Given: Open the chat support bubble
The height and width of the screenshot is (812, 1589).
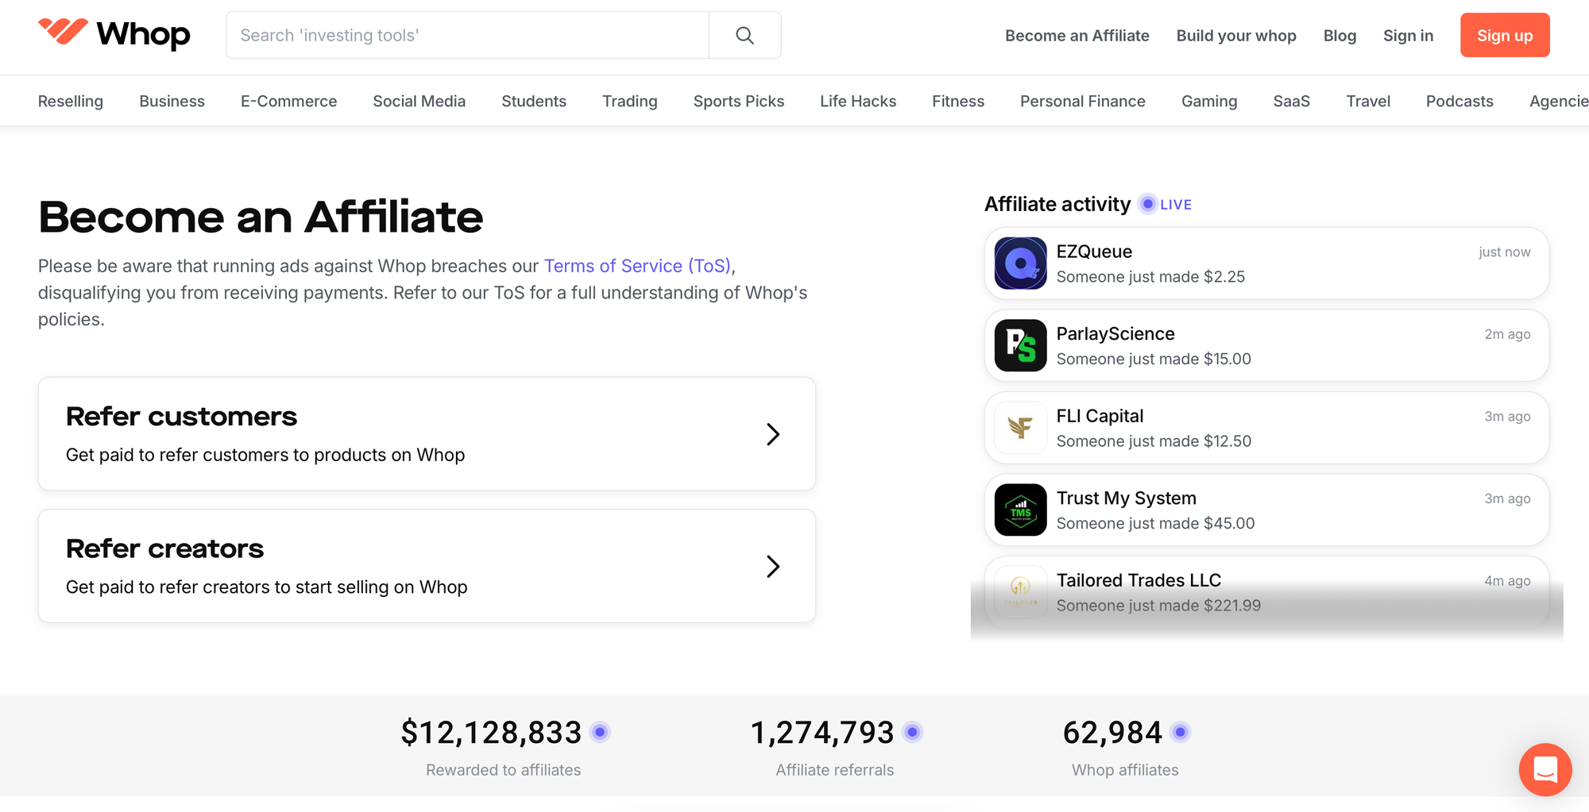Looking at the screenshot, I should pos(1545,769).
